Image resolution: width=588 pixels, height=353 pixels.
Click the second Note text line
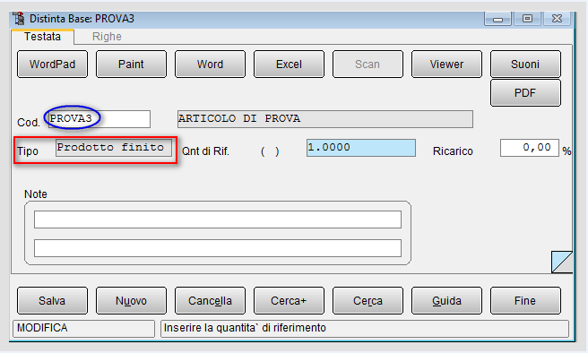click(218, 248)
